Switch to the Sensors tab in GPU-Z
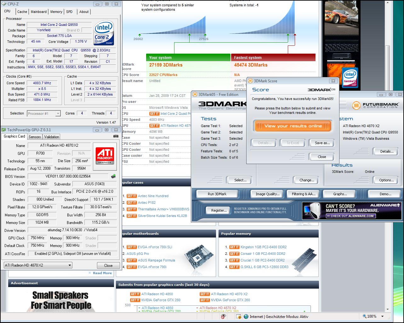The height and width of the screenshot is (323, 404). point(35,137)
